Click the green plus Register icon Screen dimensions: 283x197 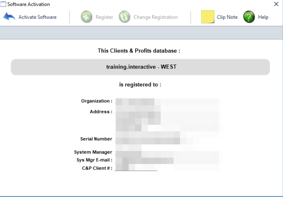click(x=86, y=17)
